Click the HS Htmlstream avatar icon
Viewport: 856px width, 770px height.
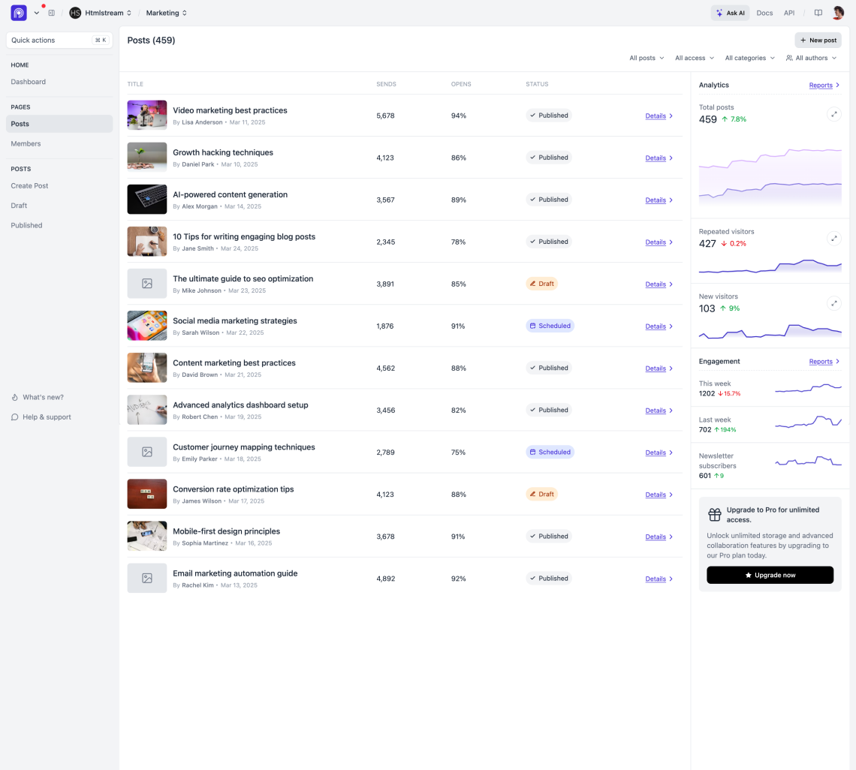tap(75, 13)
